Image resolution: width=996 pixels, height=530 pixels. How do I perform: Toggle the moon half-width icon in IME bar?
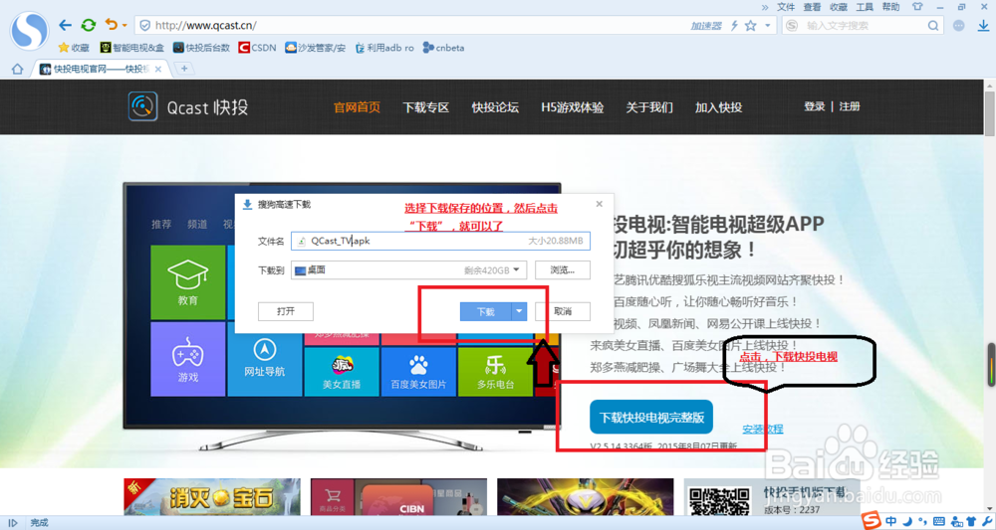click(907, 521)
